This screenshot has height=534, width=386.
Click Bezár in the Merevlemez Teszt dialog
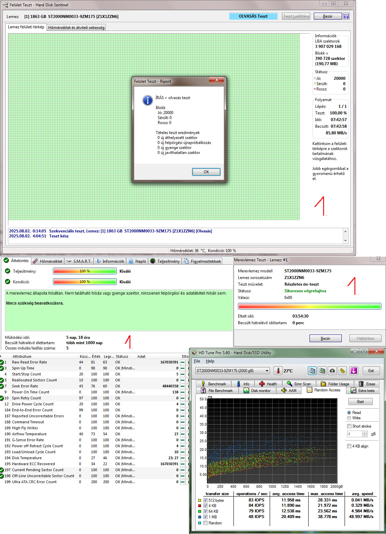click(325, 338)
